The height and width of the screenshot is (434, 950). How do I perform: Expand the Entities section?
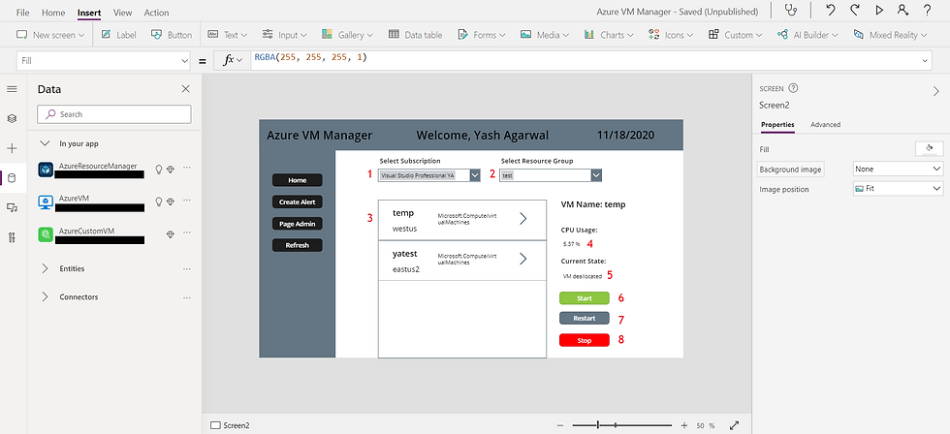click(x=45, y=268)
